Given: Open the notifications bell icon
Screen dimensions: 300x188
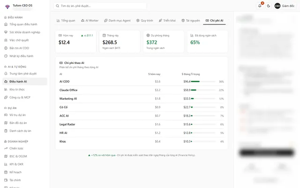Looking at the screenshot, I should coord(260,6).
